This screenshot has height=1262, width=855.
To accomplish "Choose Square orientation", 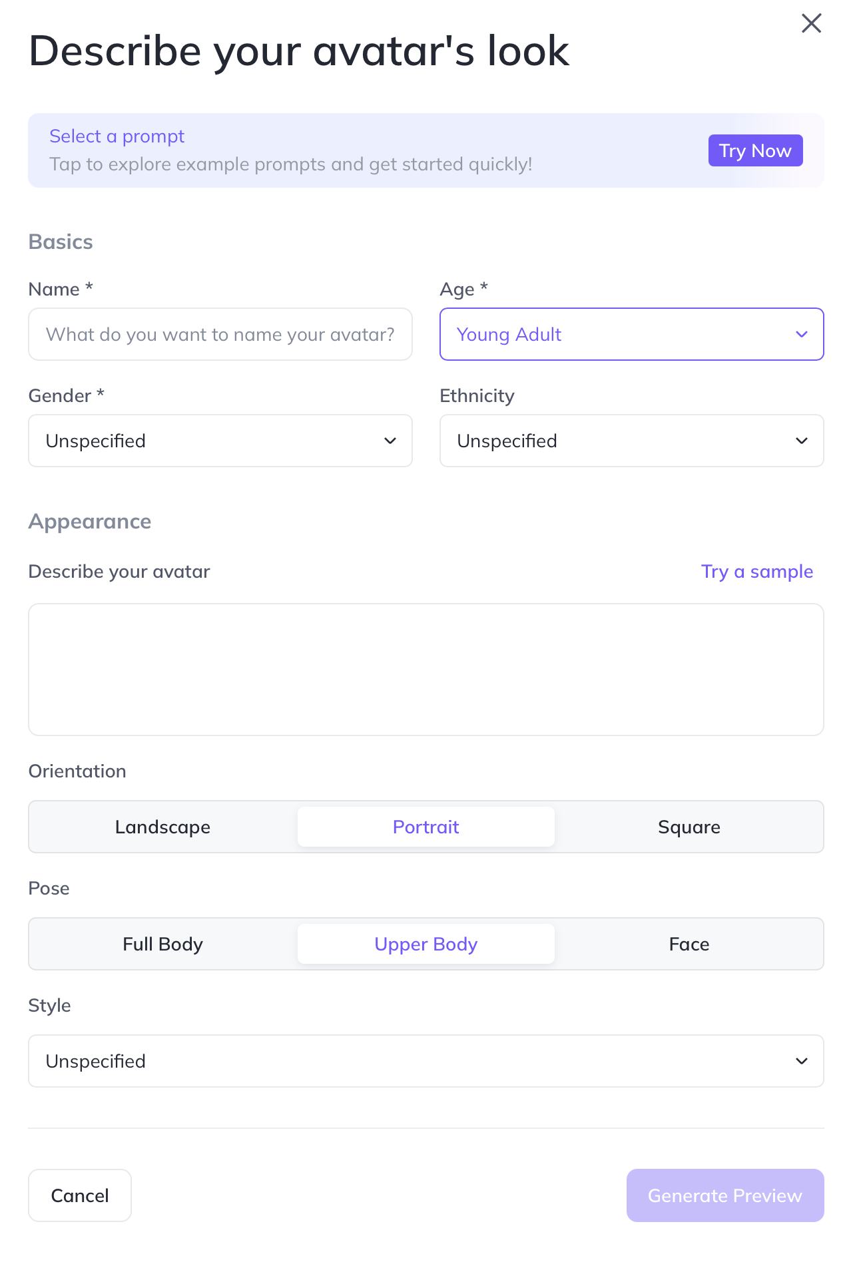I will click(x=689, y=827).
